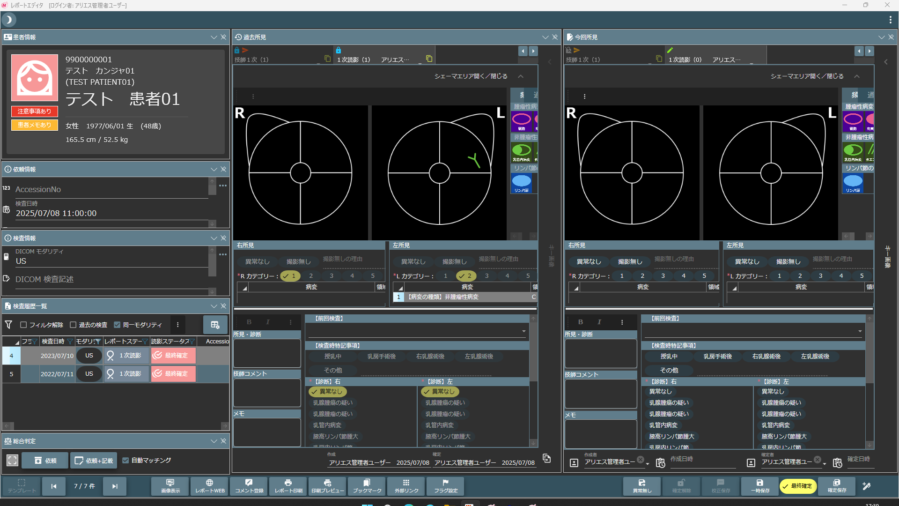The image size is (899, 506).
Task: Print report with レポート印刷
Action: coord(288,486)
